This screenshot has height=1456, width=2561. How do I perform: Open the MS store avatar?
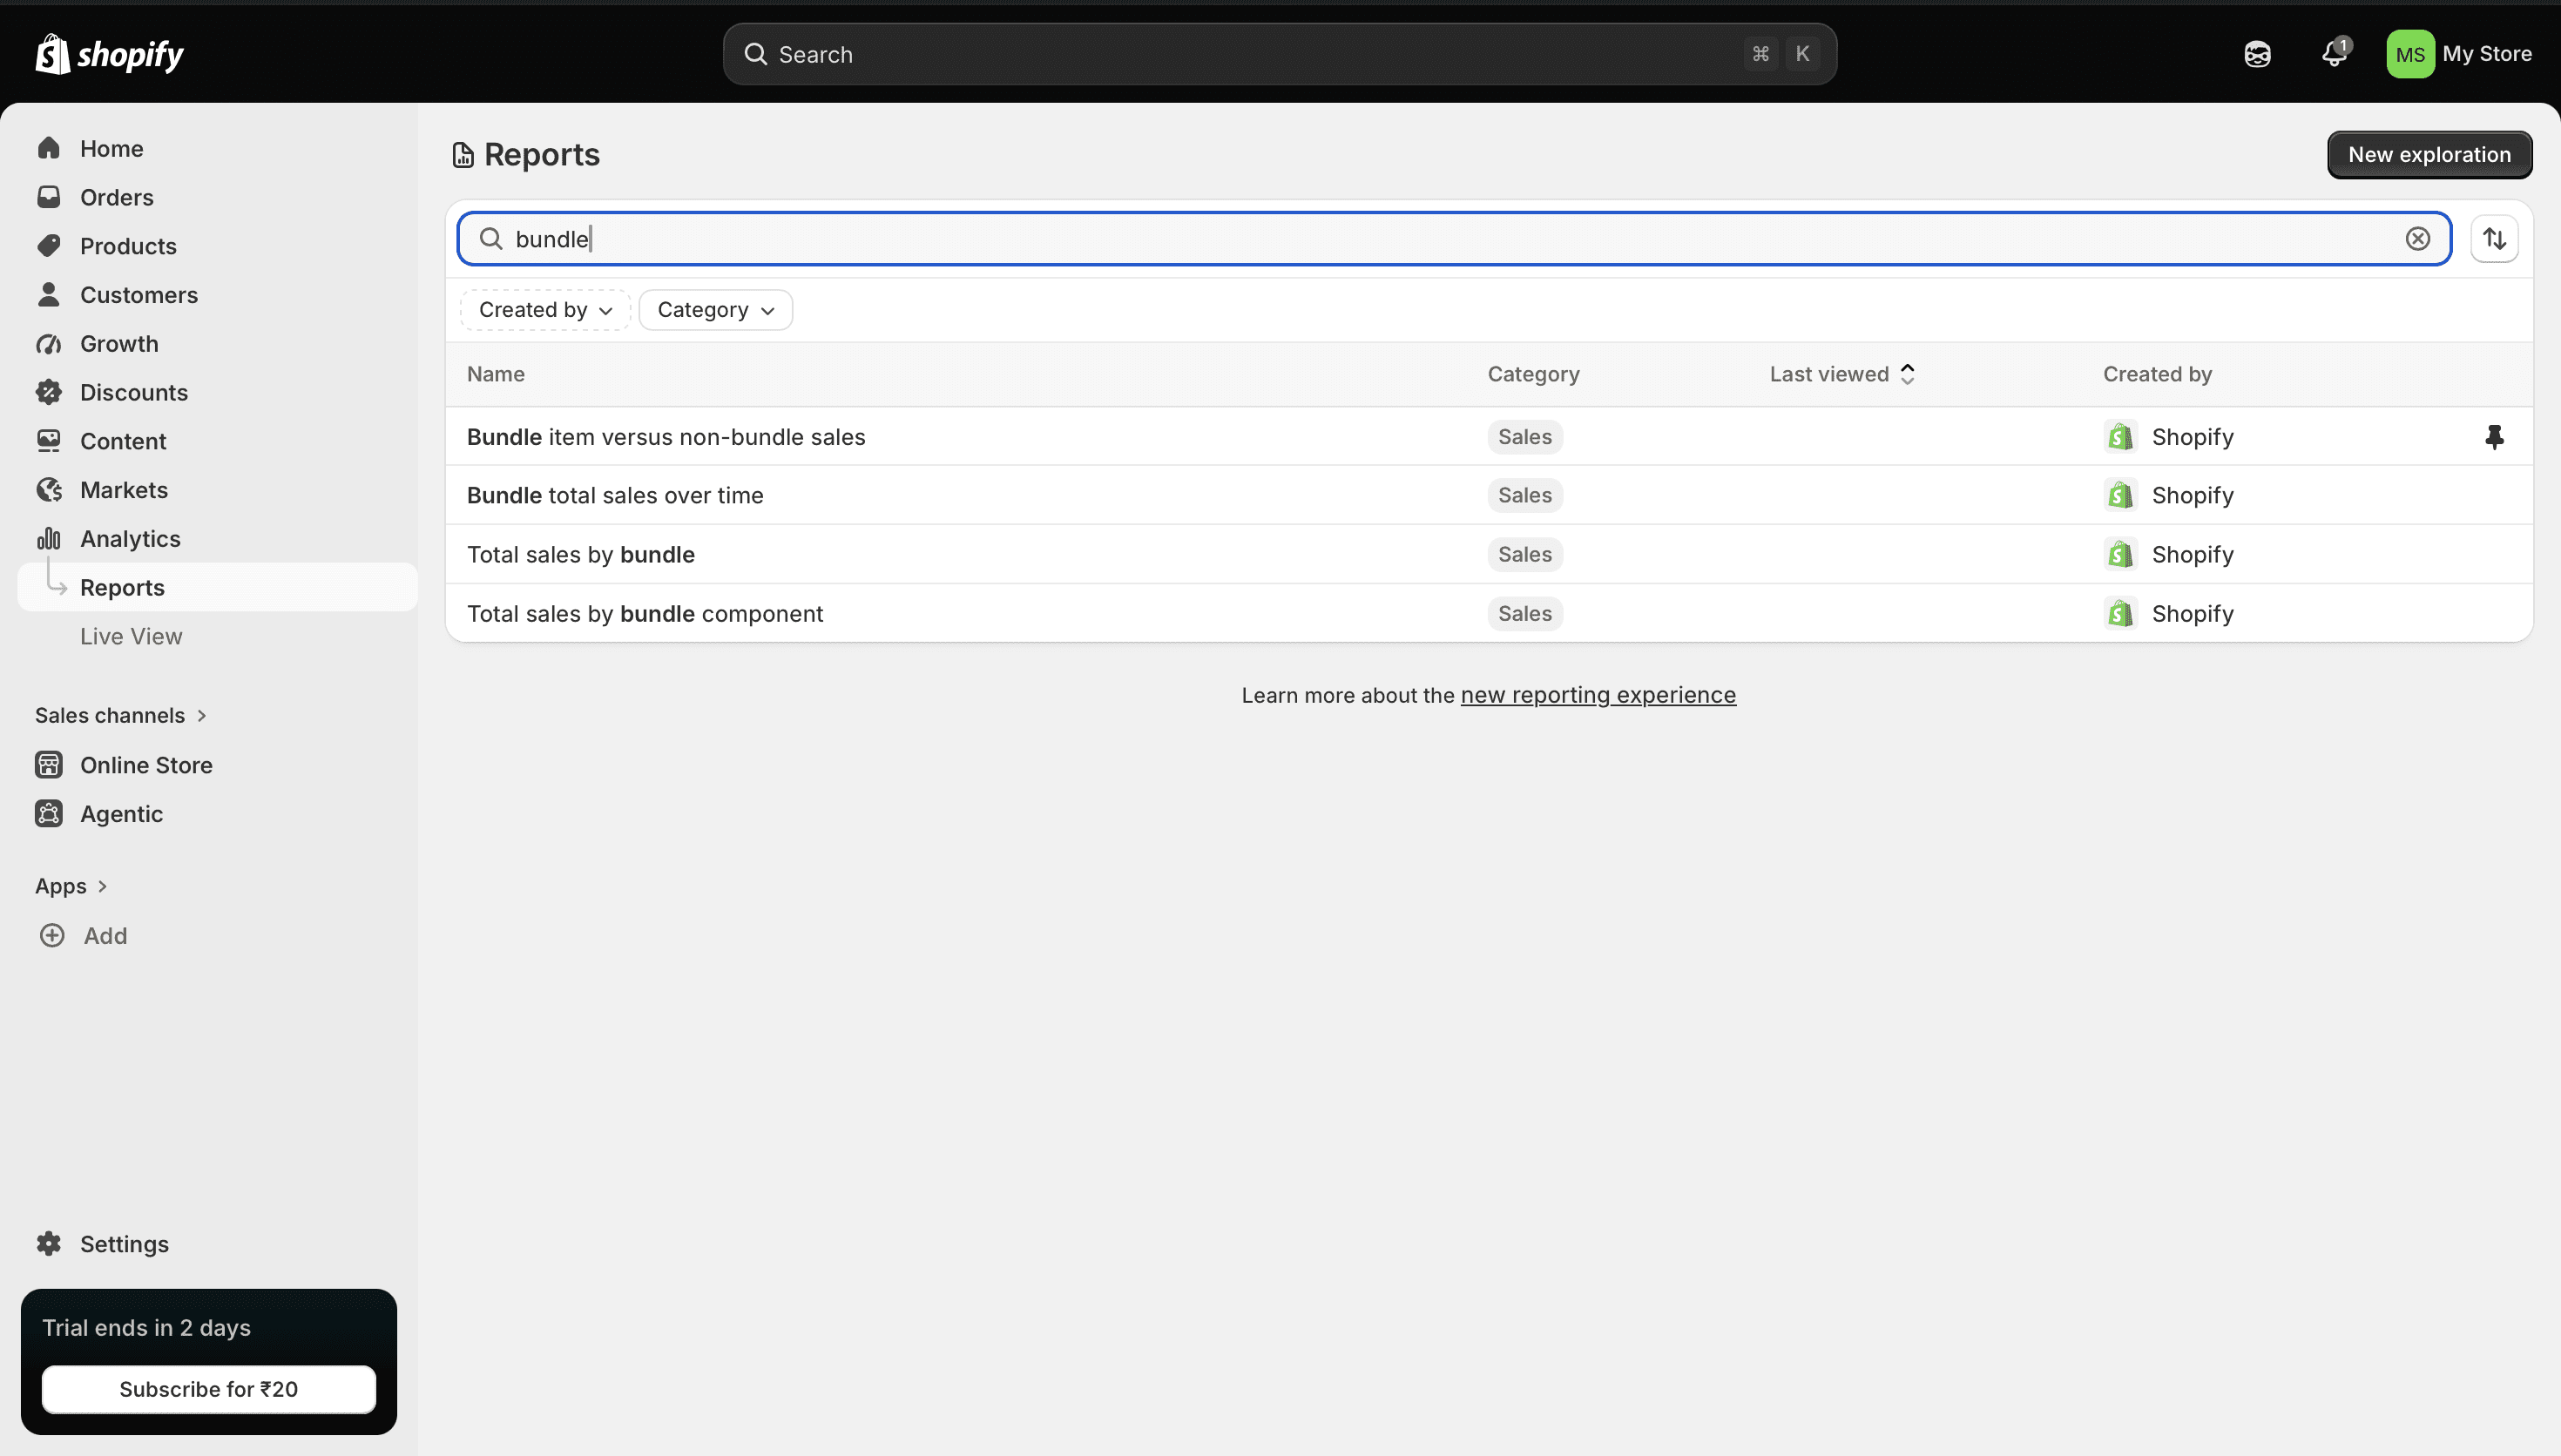(x=2410, y=54)
